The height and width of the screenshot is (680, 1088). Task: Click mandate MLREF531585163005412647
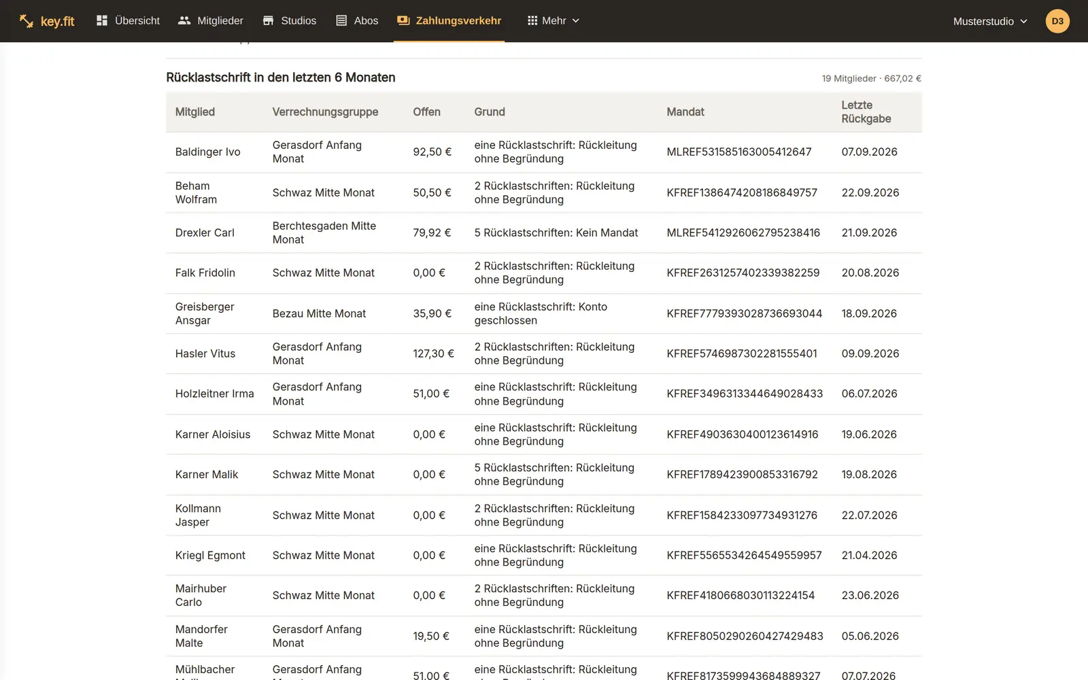739,152
